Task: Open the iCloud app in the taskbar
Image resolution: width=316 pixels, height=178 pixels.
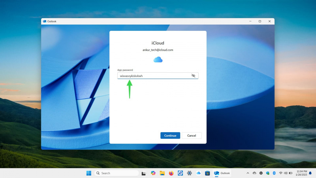Action: click(198, 173)
